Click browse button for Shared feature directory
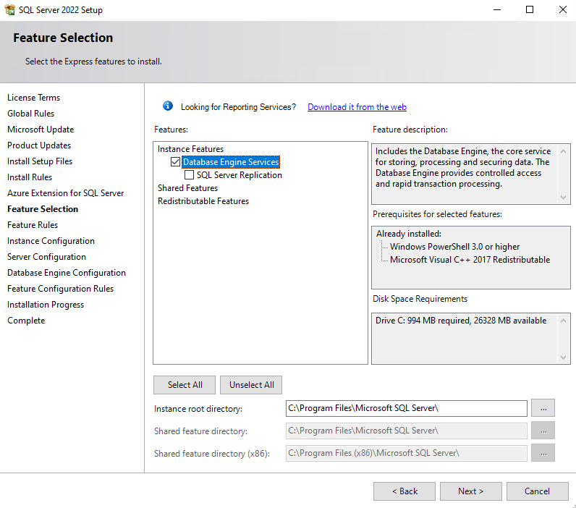The image size is (576, 508). pos(543,431)
